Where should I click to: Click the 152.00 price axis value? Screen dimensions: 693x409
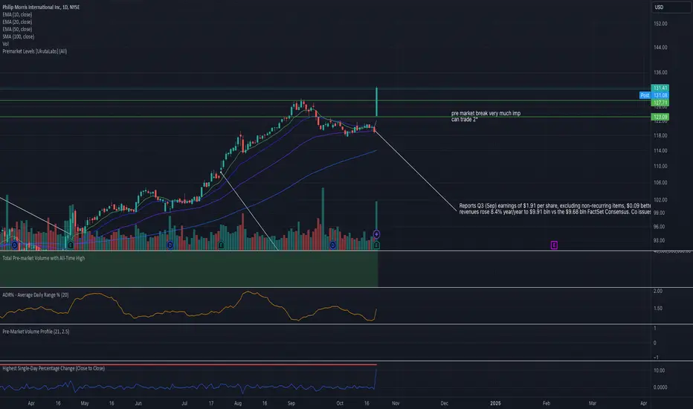coord(660,24)
